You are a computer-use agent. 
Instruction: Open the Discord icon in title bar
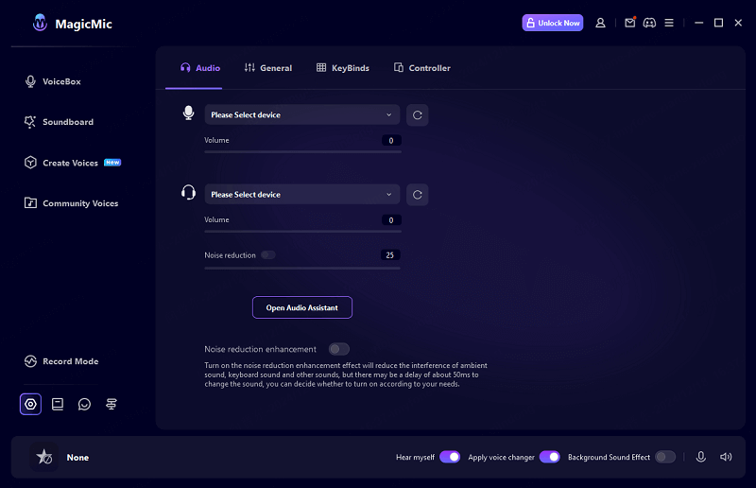point(649,23)
